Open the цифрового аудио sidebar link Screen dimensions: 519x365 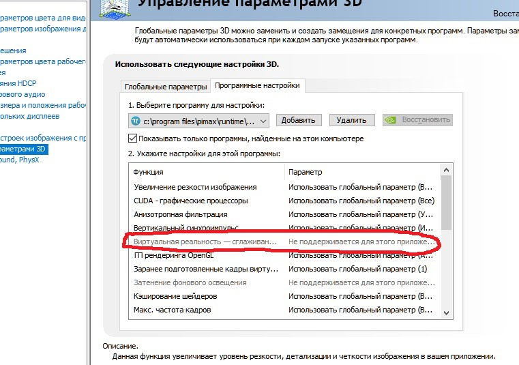point(23,94)
